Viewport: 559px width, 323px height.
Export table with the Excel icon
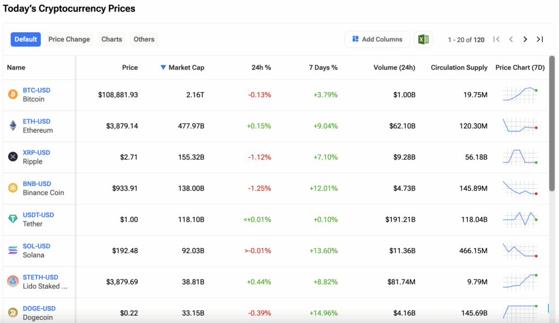click(423, 39)
